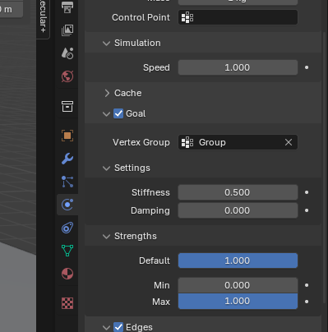Image resolution: width=328 pixels, height=332 pixels.
Task: Animate the Damping property dot
Action: coord(307,210)
